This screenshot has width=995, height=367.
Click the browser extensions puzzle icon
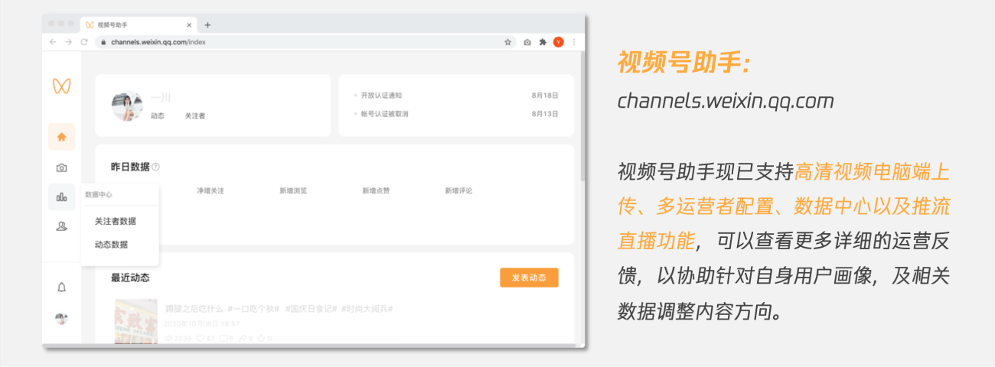pyautogui.click(x=543, y=42)
